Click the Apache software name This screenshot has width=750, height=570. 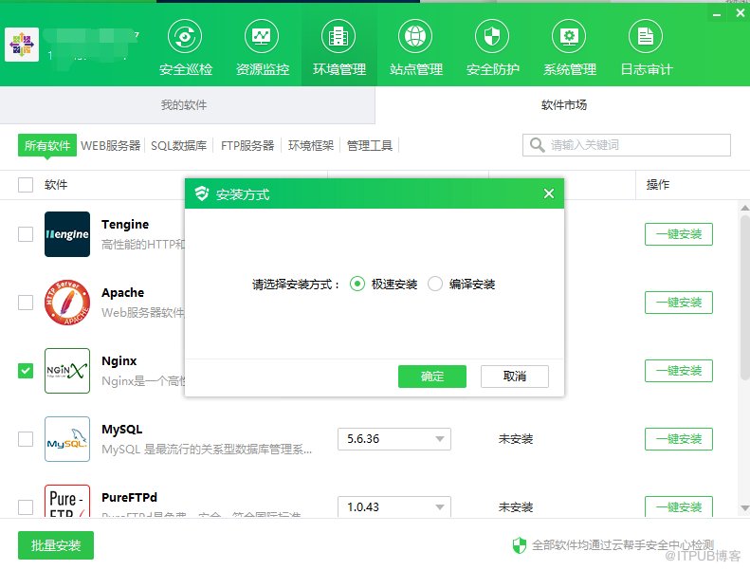tap(123, 292)
